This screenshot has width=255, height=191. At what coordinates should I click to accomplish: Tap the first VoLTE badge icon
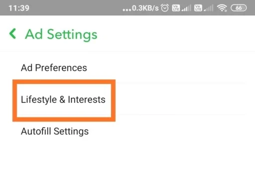pyautogui.click(x=176, y=8)
